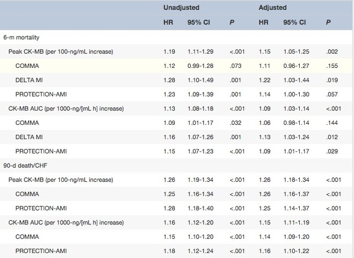This screenshot has width=354, height=258.
Task: Click the P value .073
Action: 236,66
